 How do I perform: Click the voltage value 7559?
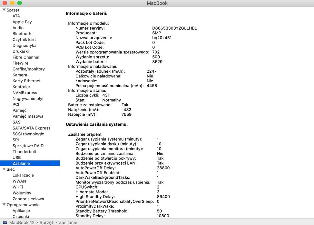pyautogui.click(x=127, y=114)
